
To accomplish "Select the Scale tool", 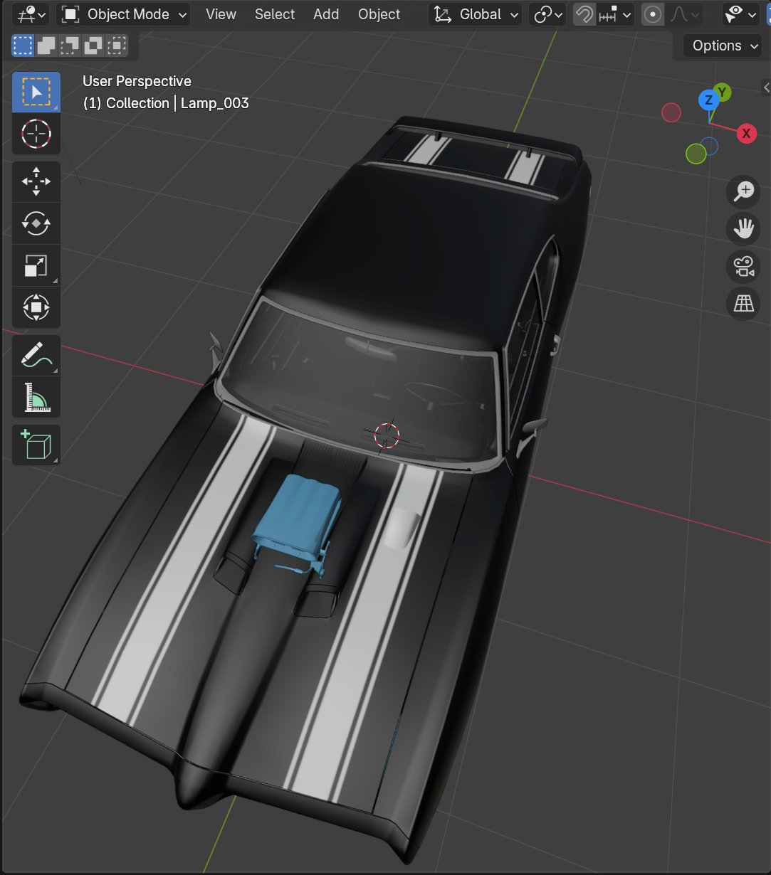I will tap(36, 265).
